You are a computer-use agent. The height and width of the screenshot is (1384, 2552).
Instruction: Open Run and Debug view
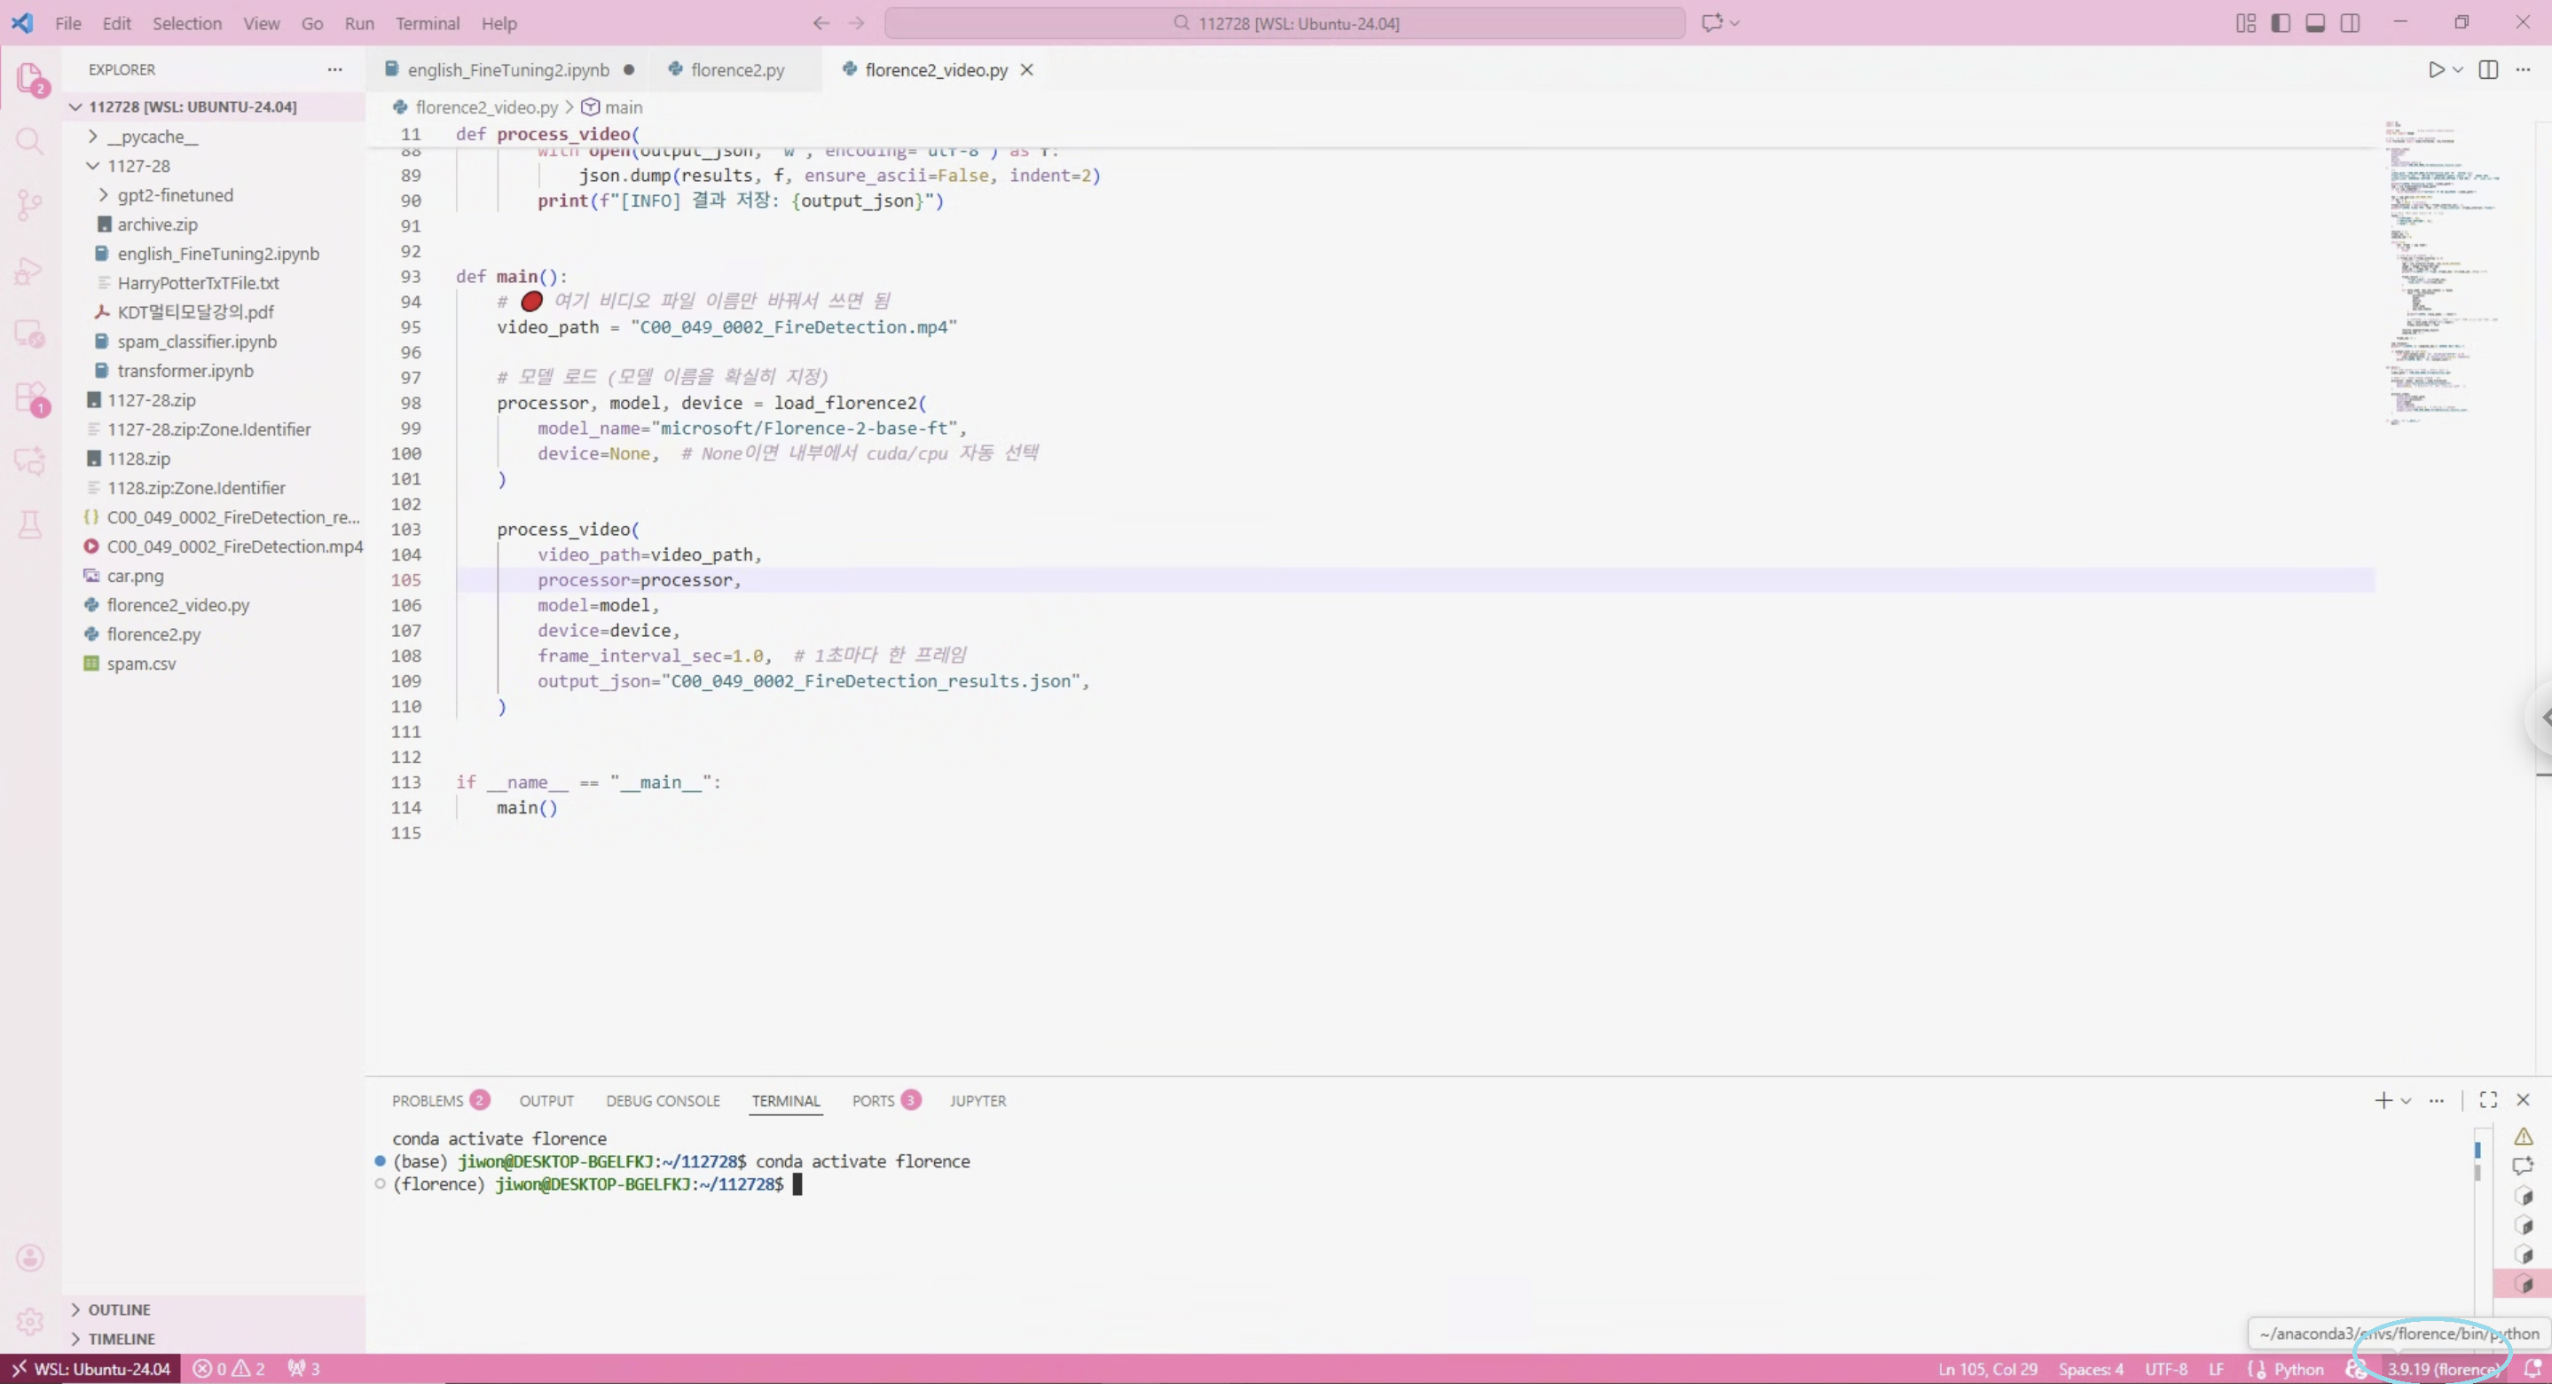30,271
